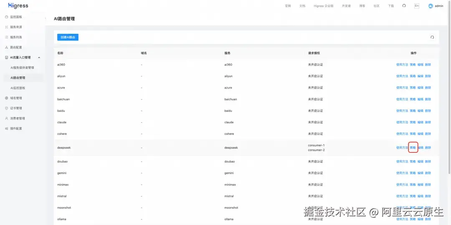Click 使用方法 for the aliyun route
451x225 pixels.
click(x=402, y=76)
